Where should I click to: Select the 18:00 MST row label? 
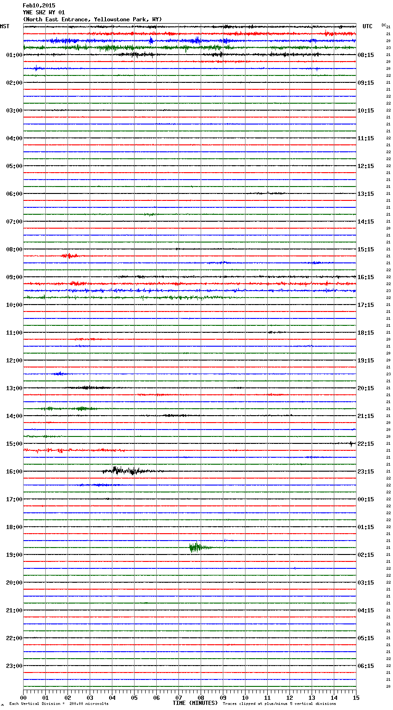point(14,527)
